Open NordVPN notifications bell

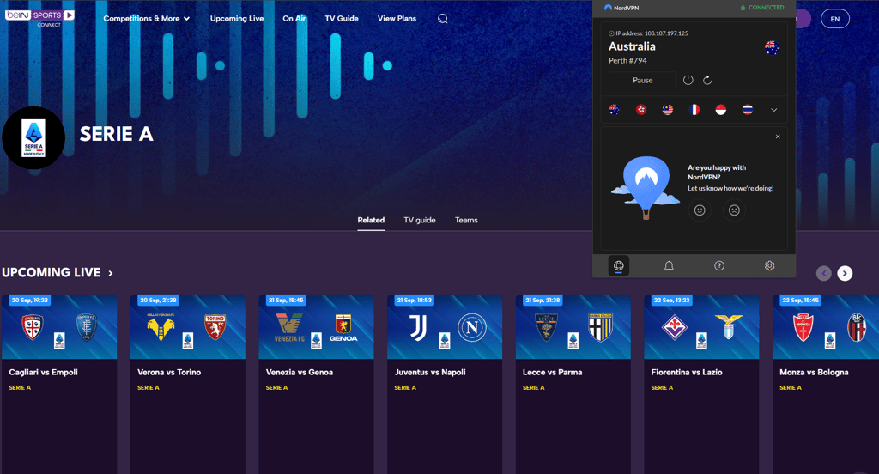click(669, 266)
